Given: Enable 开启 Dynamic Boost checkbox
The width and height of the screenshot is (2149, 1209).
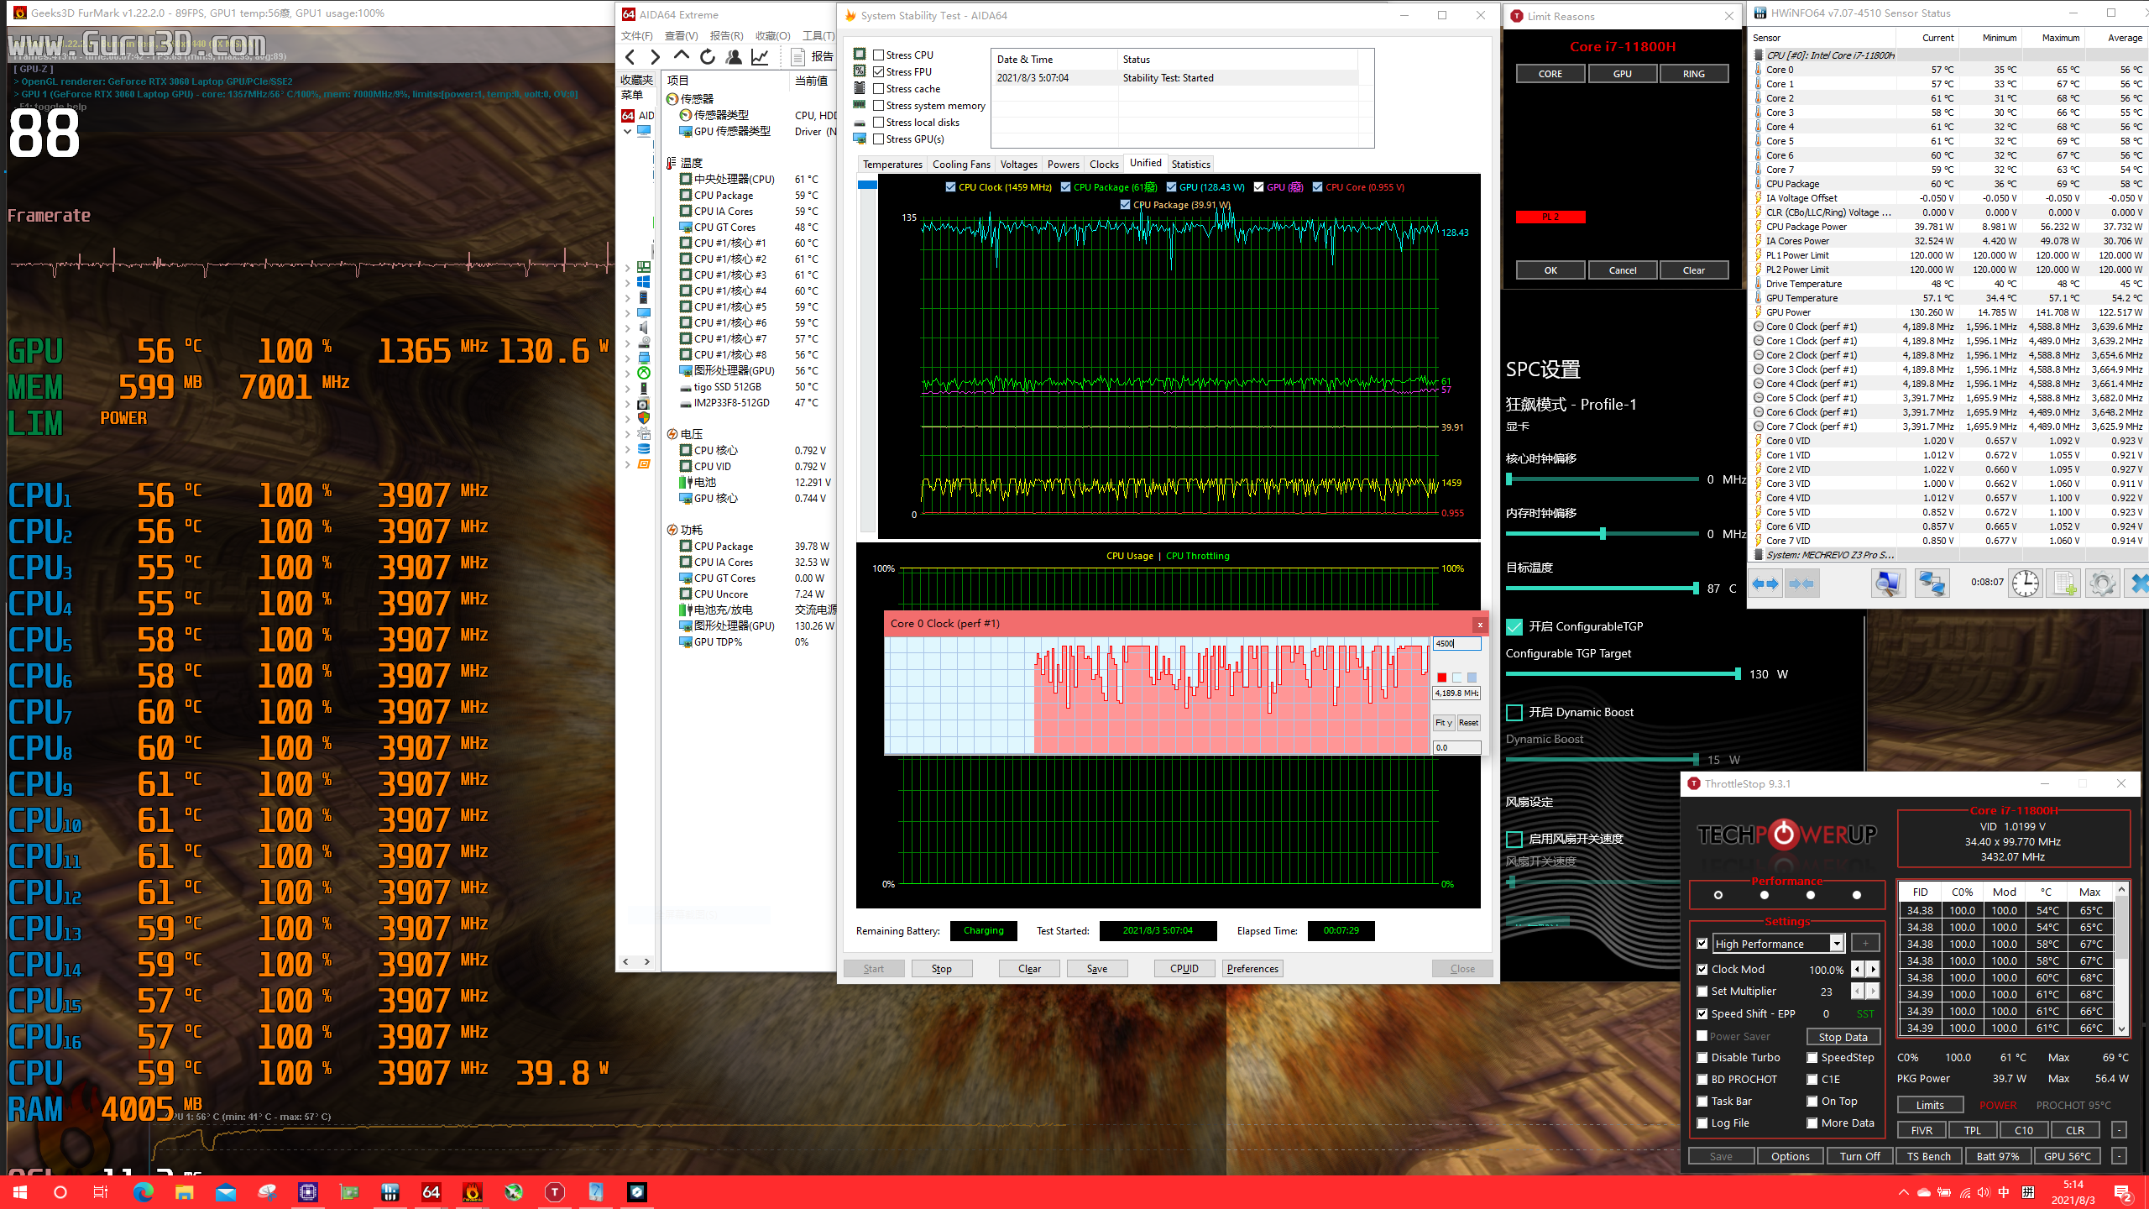Looking at the screenshot, I should [1514, 712].
